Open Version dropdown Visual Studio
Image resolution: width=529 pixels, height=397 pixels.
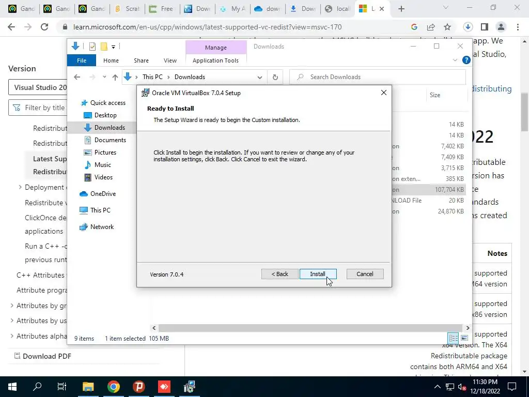pos(37,87)
